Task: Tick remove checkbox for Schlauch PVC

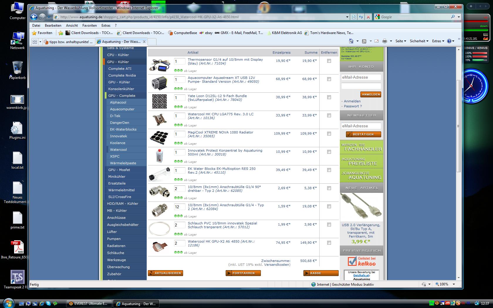Action: (329, 225)
